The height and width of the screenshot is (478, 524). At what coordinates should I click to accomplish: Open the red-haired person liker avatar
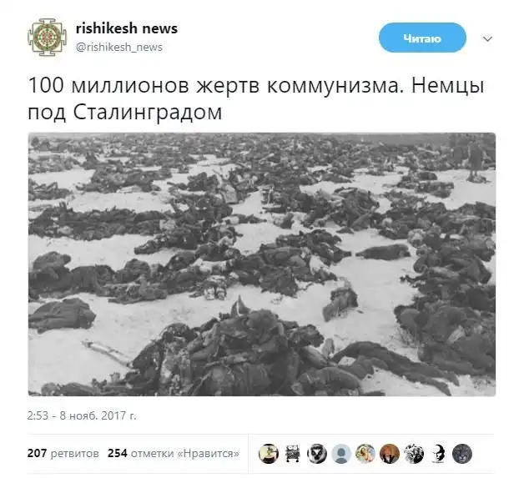[x=390, y=454]
